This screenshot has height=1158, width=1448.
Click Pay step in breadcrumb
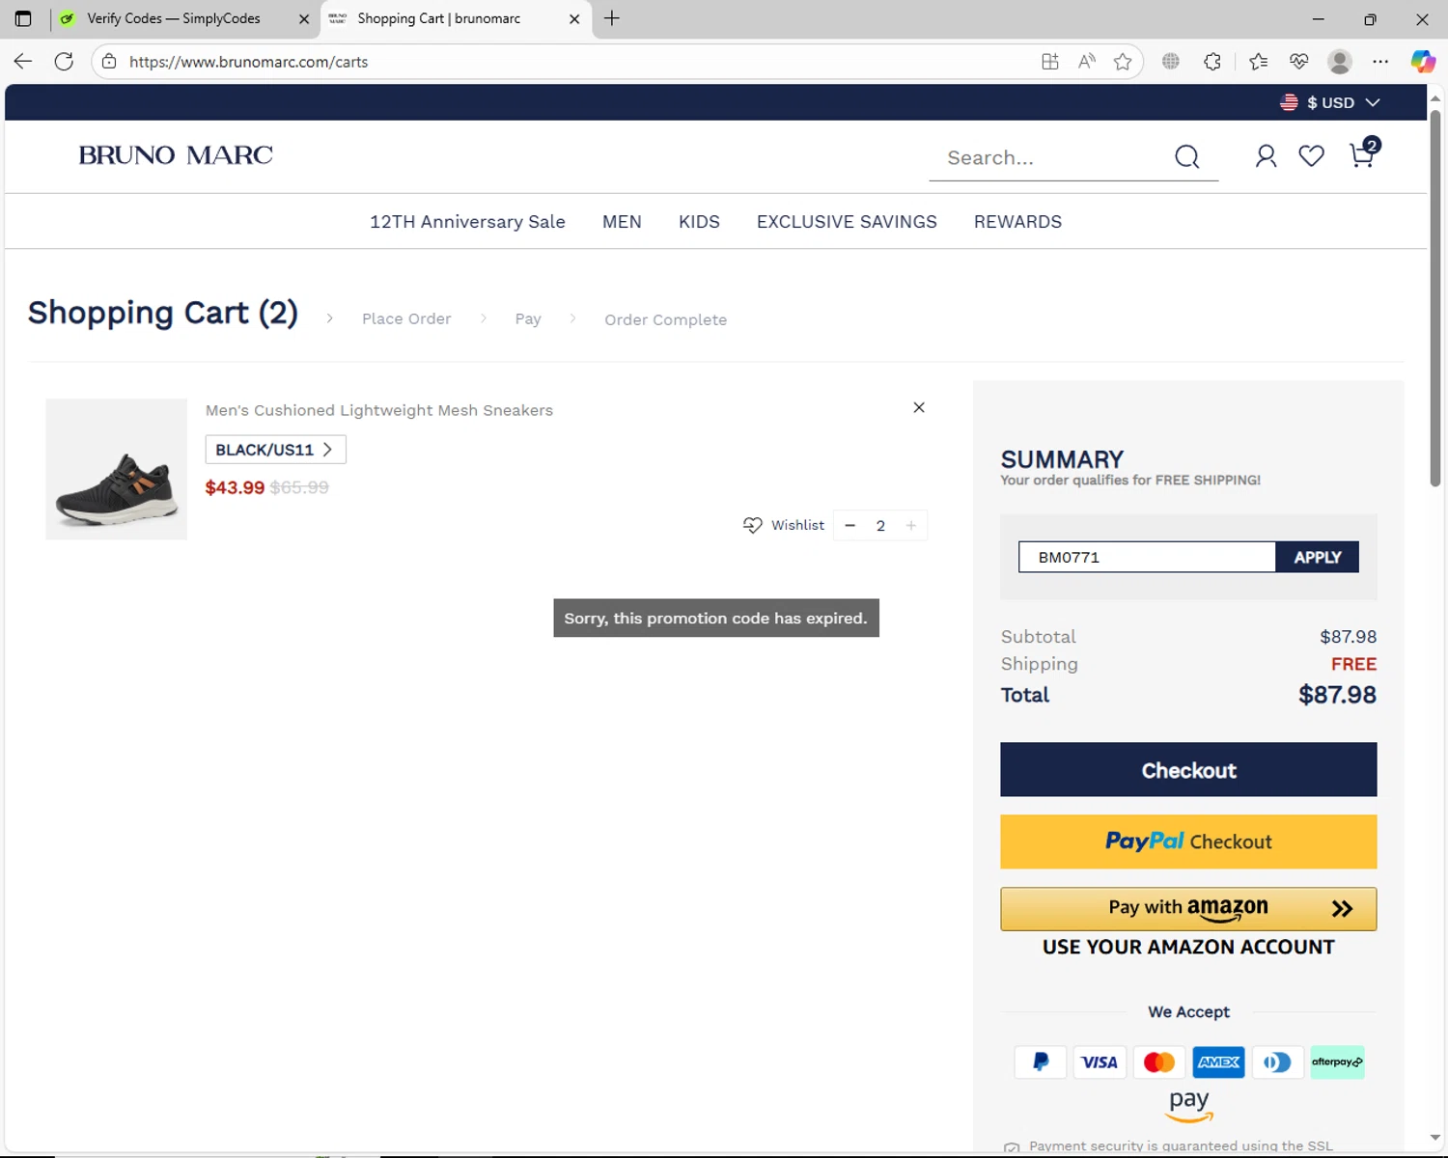(528, 318)
